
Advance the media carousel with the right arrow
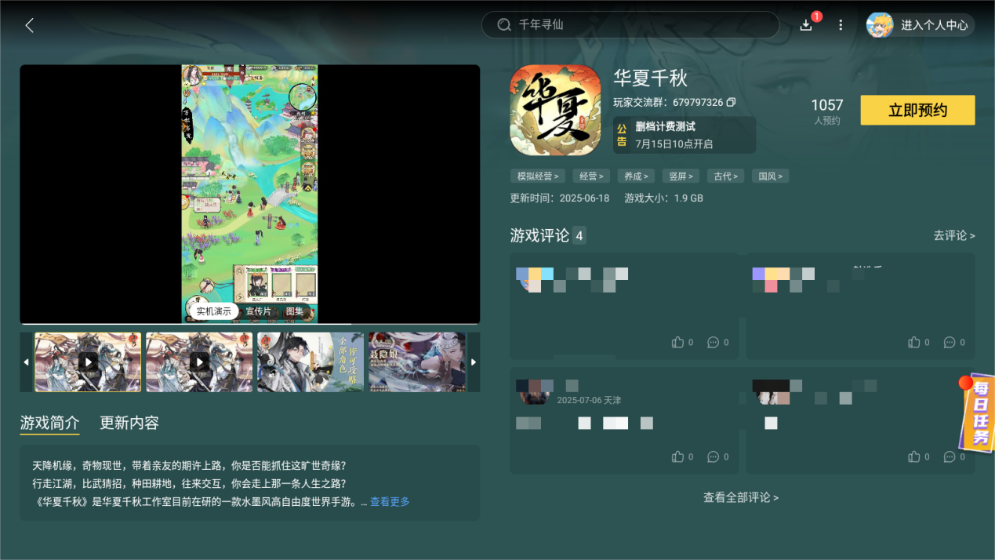pos(474,362)
